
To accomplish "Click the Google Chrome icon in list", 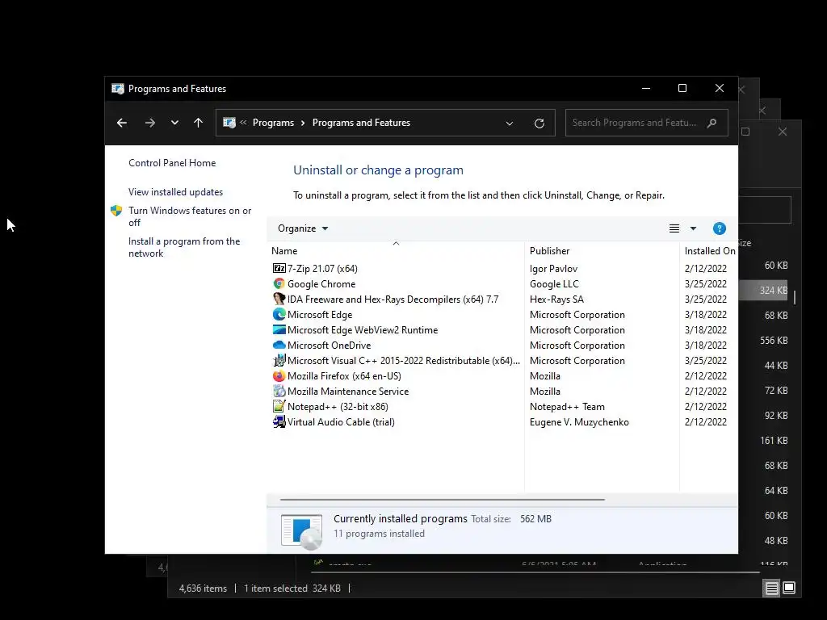I will click(279, 283).
